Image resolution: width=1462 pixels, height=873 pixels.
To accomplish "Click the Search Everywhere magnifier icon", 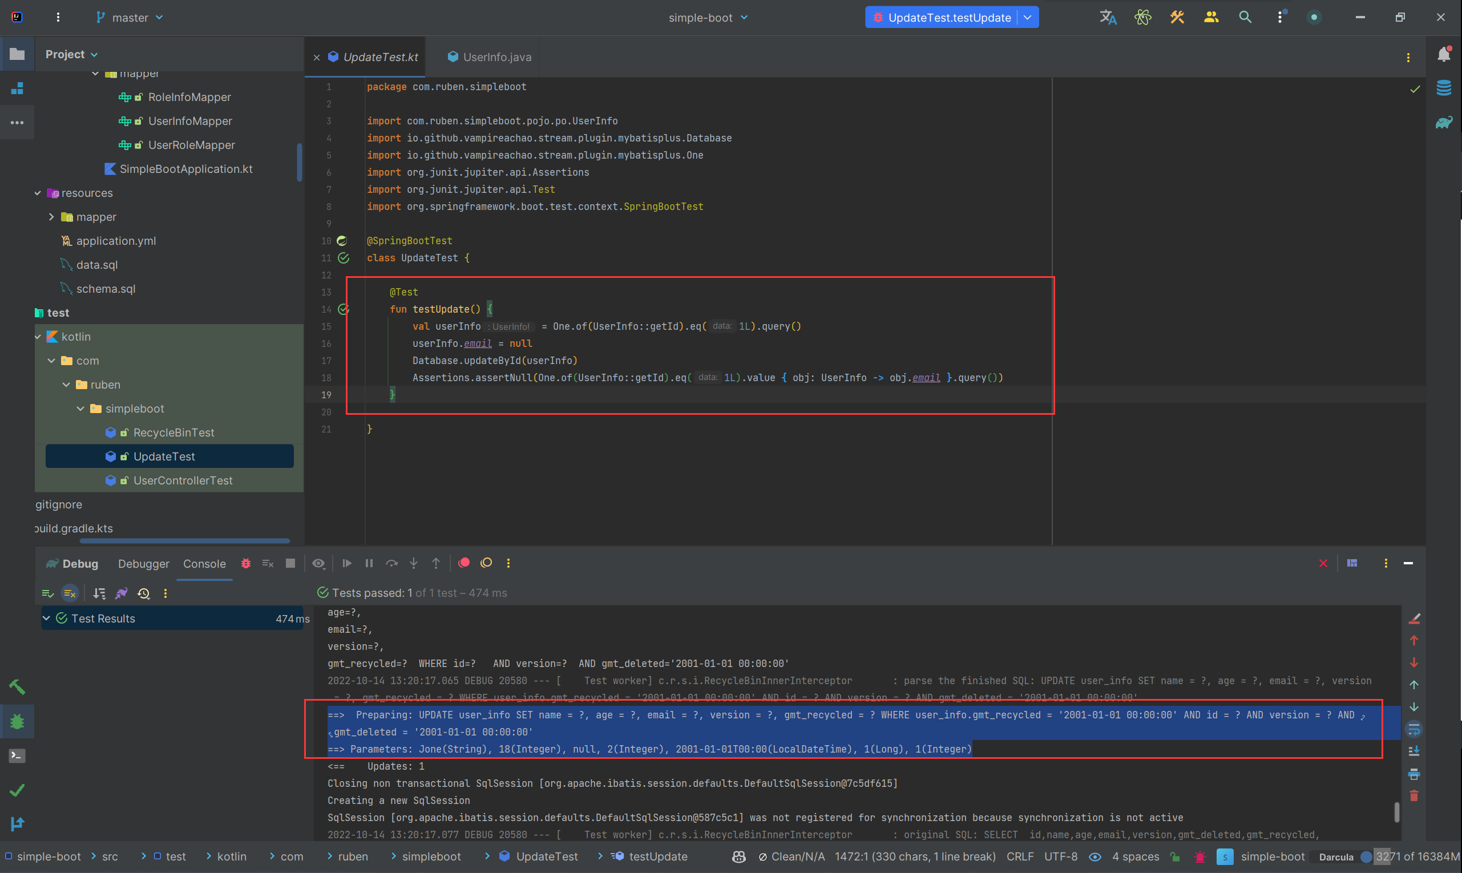I will point(1245,17).
